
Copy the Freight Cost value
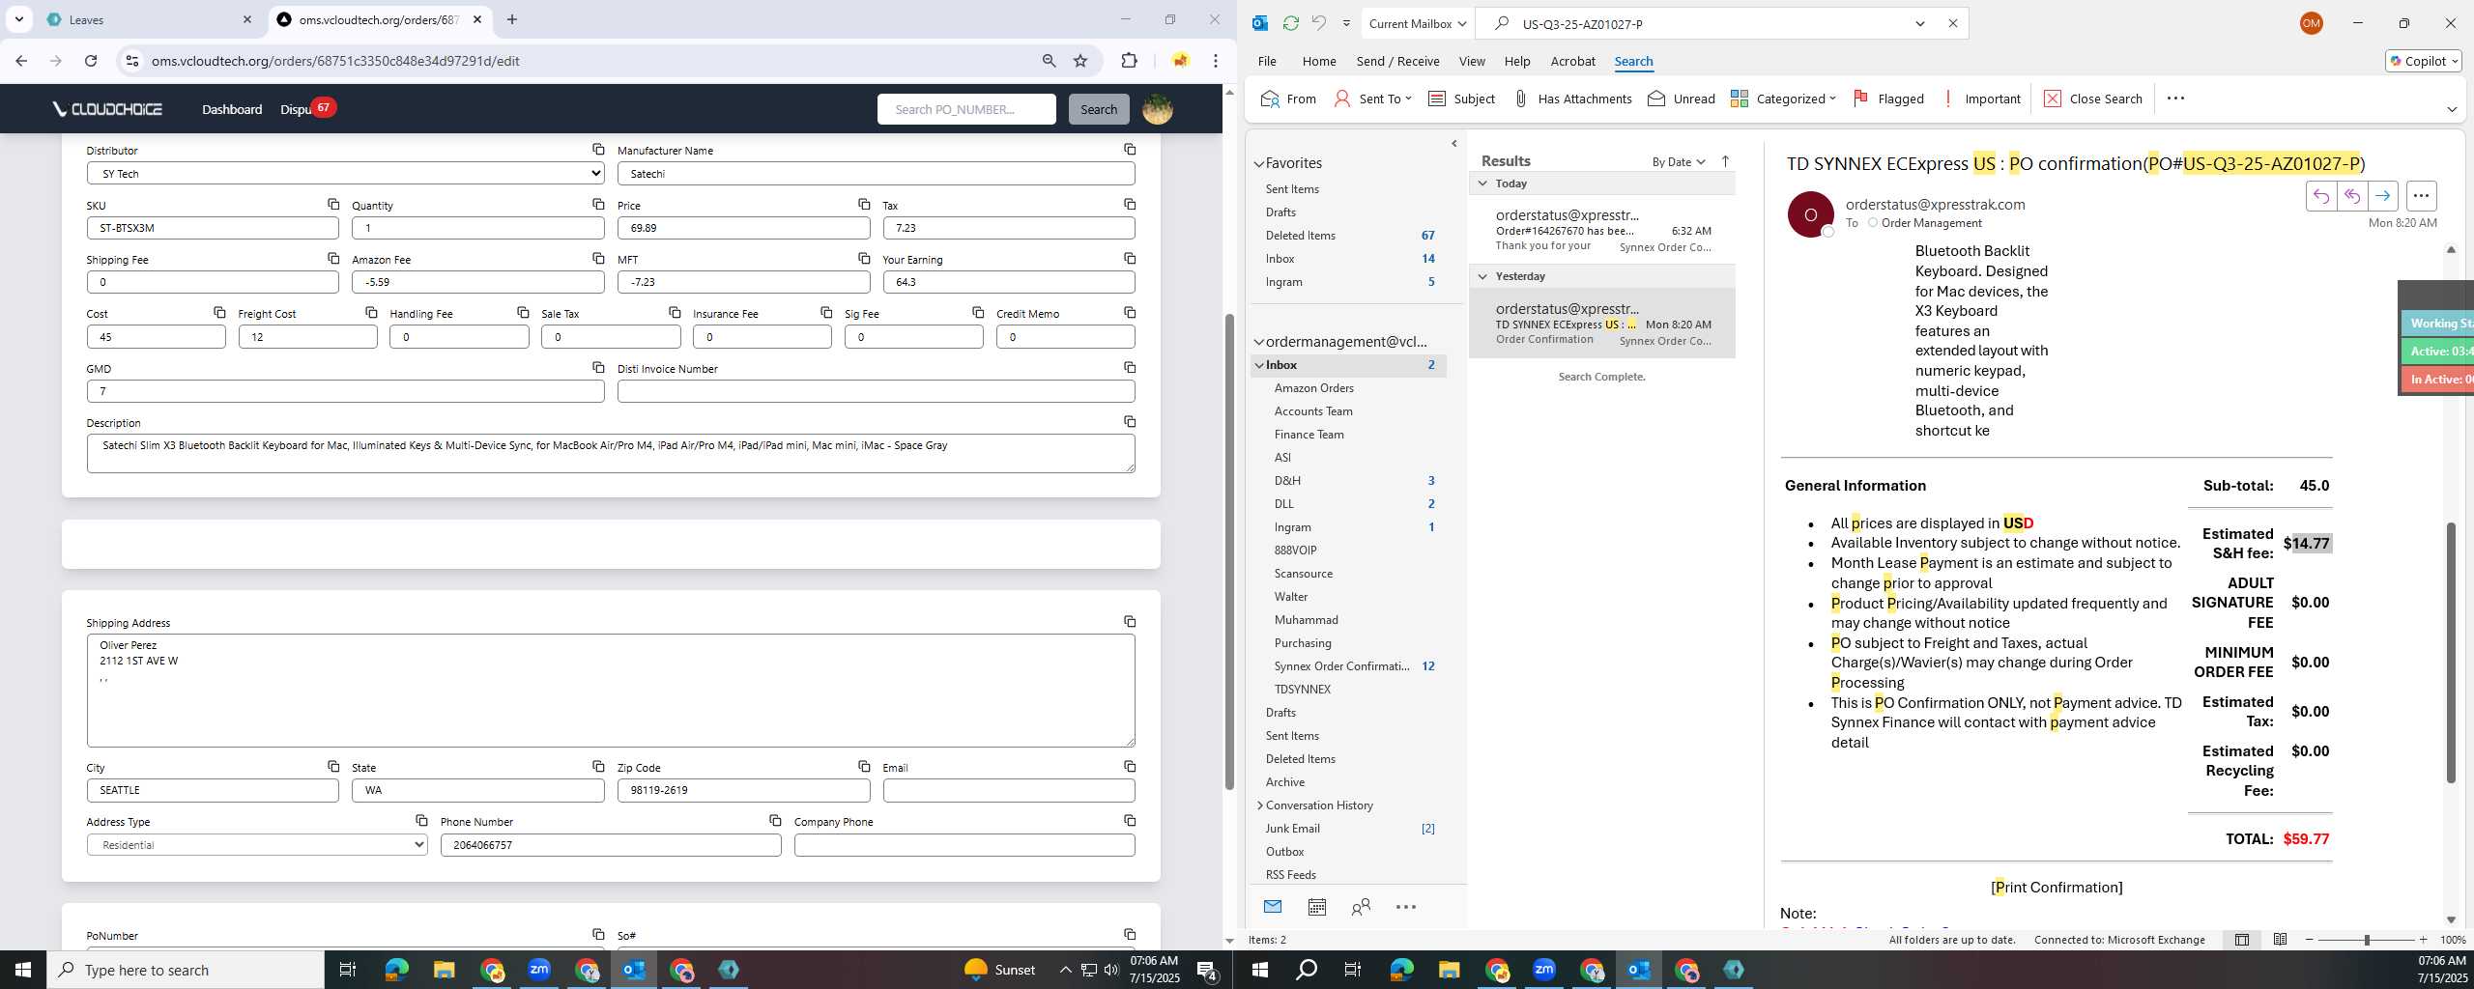pos(371,312)
